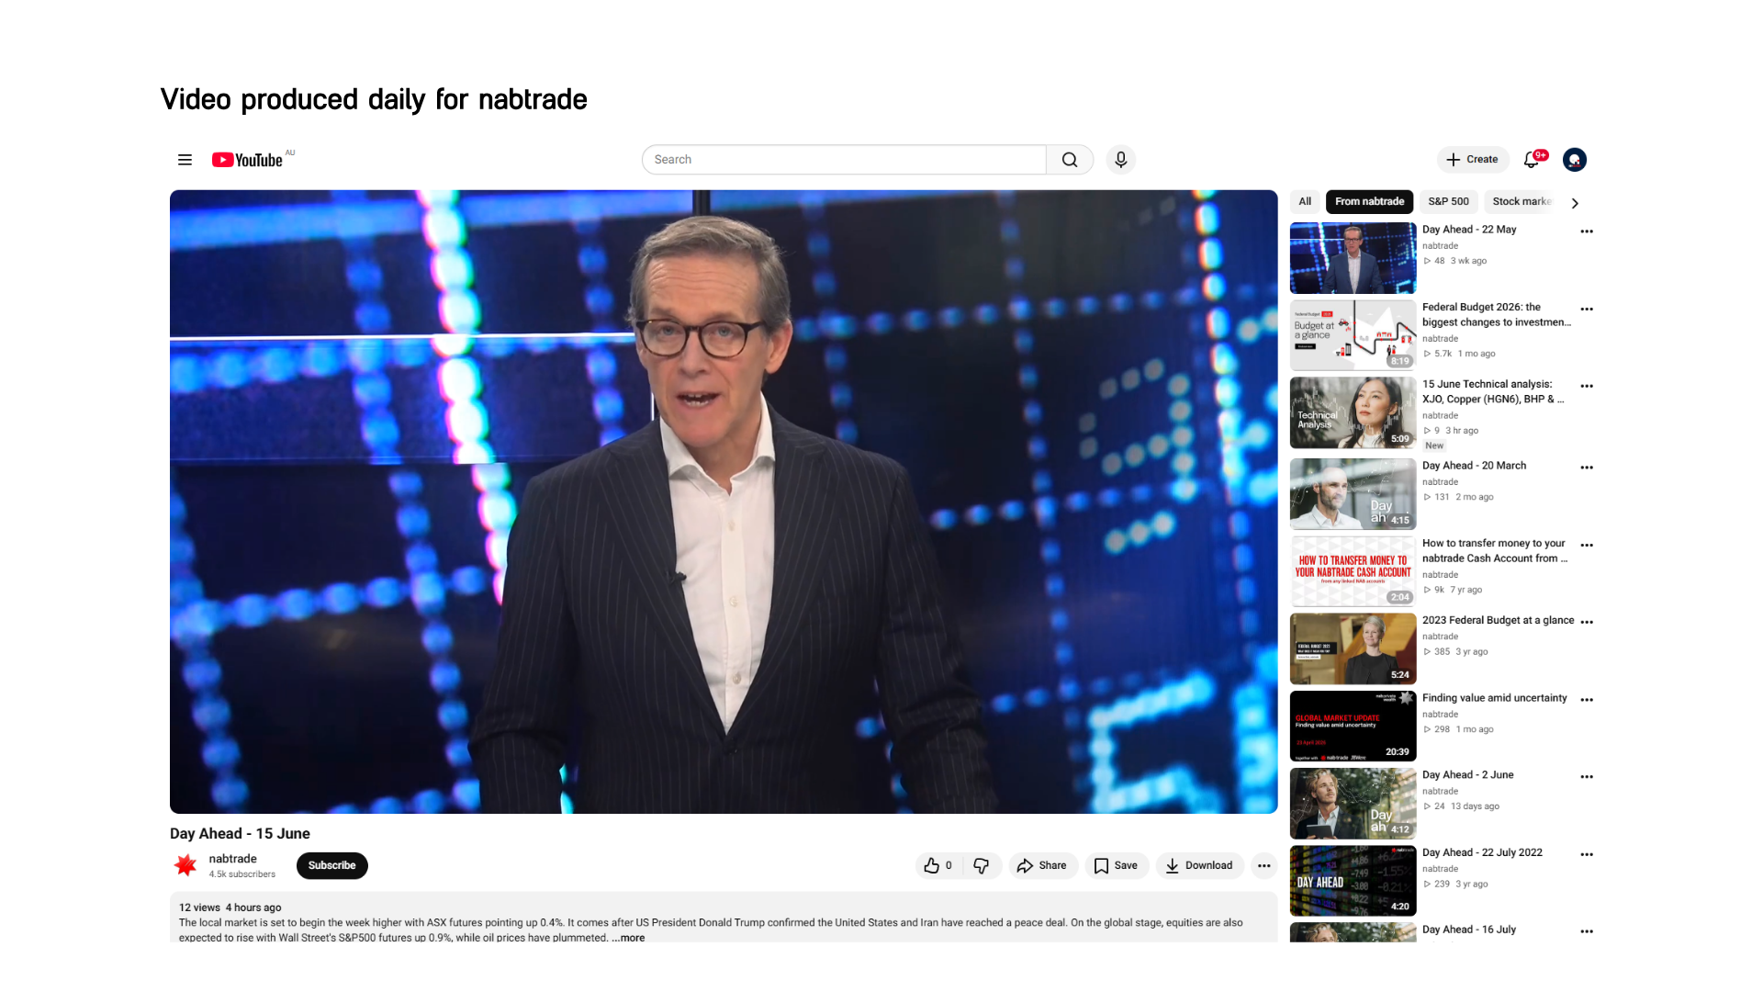Image resolution: width=1763 pixels, height=992 pixels.
Task: Open notifications bell
Action: (1532, 160)
